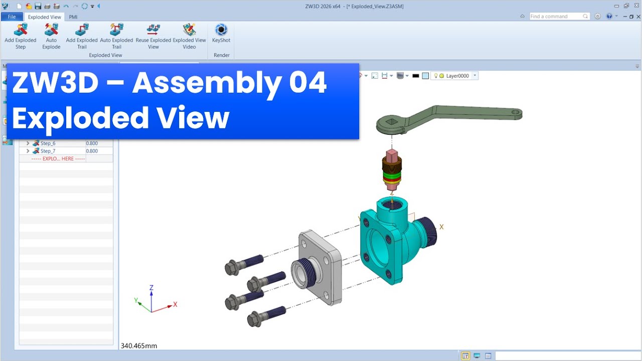Click the undo arrow in quick access toolbar
This screenshot has height=361, width=642.
click(x=66, y=6)
